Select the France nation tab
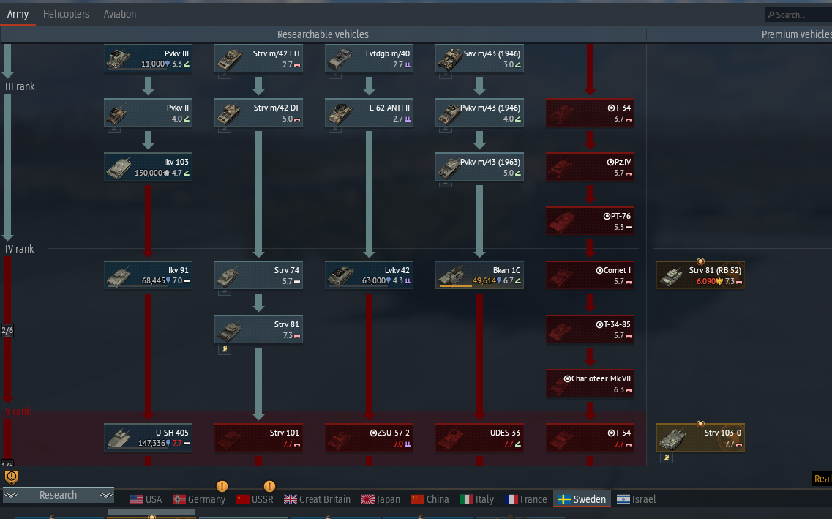This screenshot has height=519, width=832. click(x=526, y=499)
